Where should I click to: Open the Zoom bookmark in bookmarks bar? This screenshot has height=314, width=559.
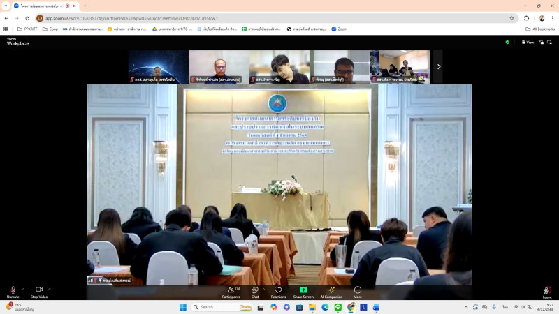(x=339, y=29)
